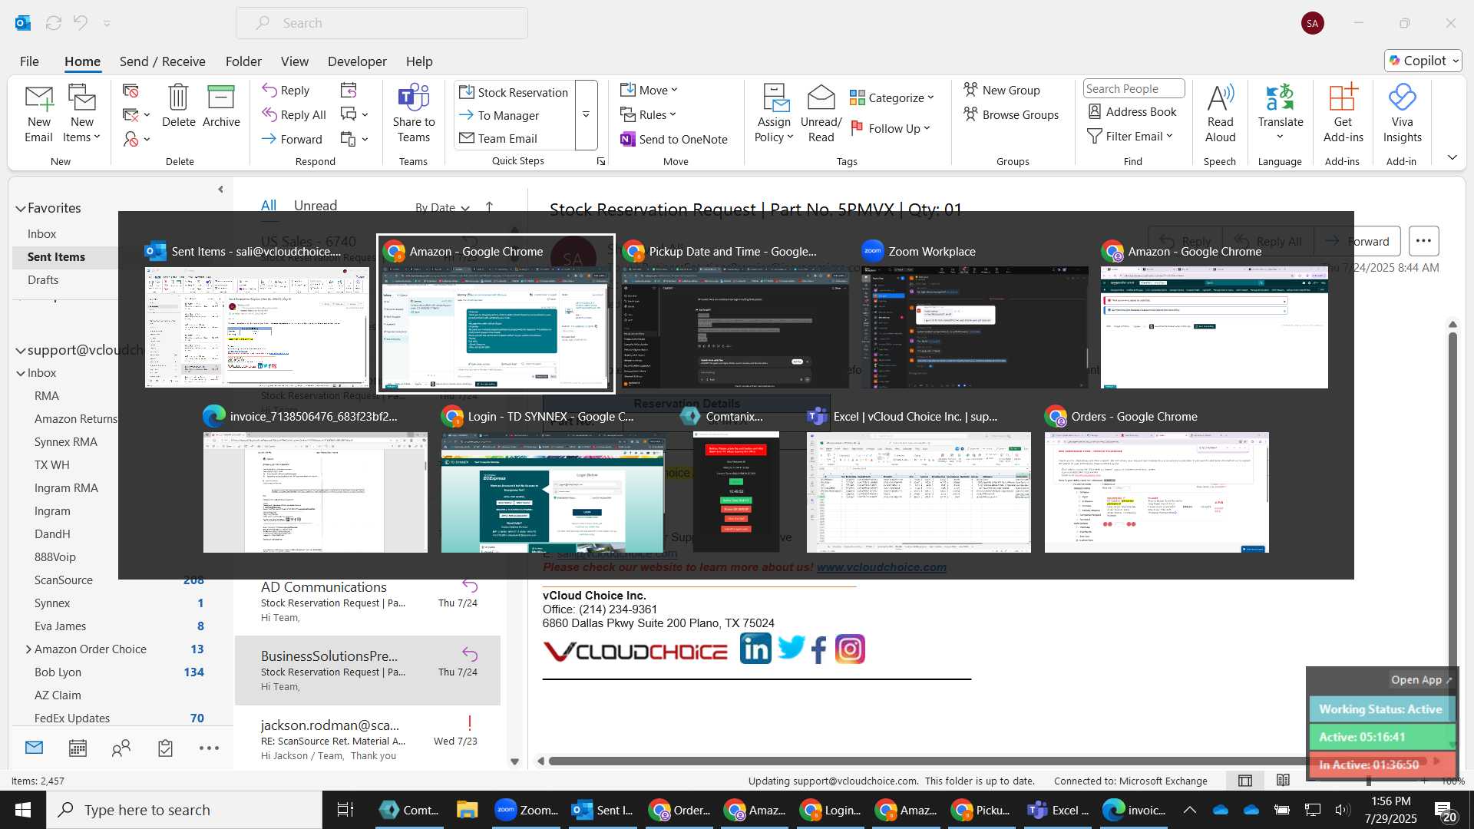The height and width of the screenshot is (829, 1474).
Task: Click New Group
Action: pyautogui.click(x=1002, y=90)
